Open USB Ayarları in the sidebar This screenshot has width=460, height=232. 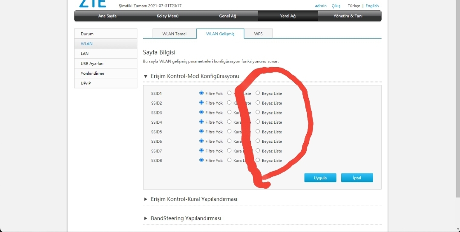pos(106,63)
